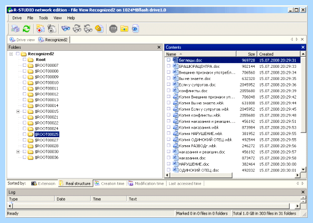
Task: Click the Word icon beside беглецы.doc
Action: [x=175, y=60]
